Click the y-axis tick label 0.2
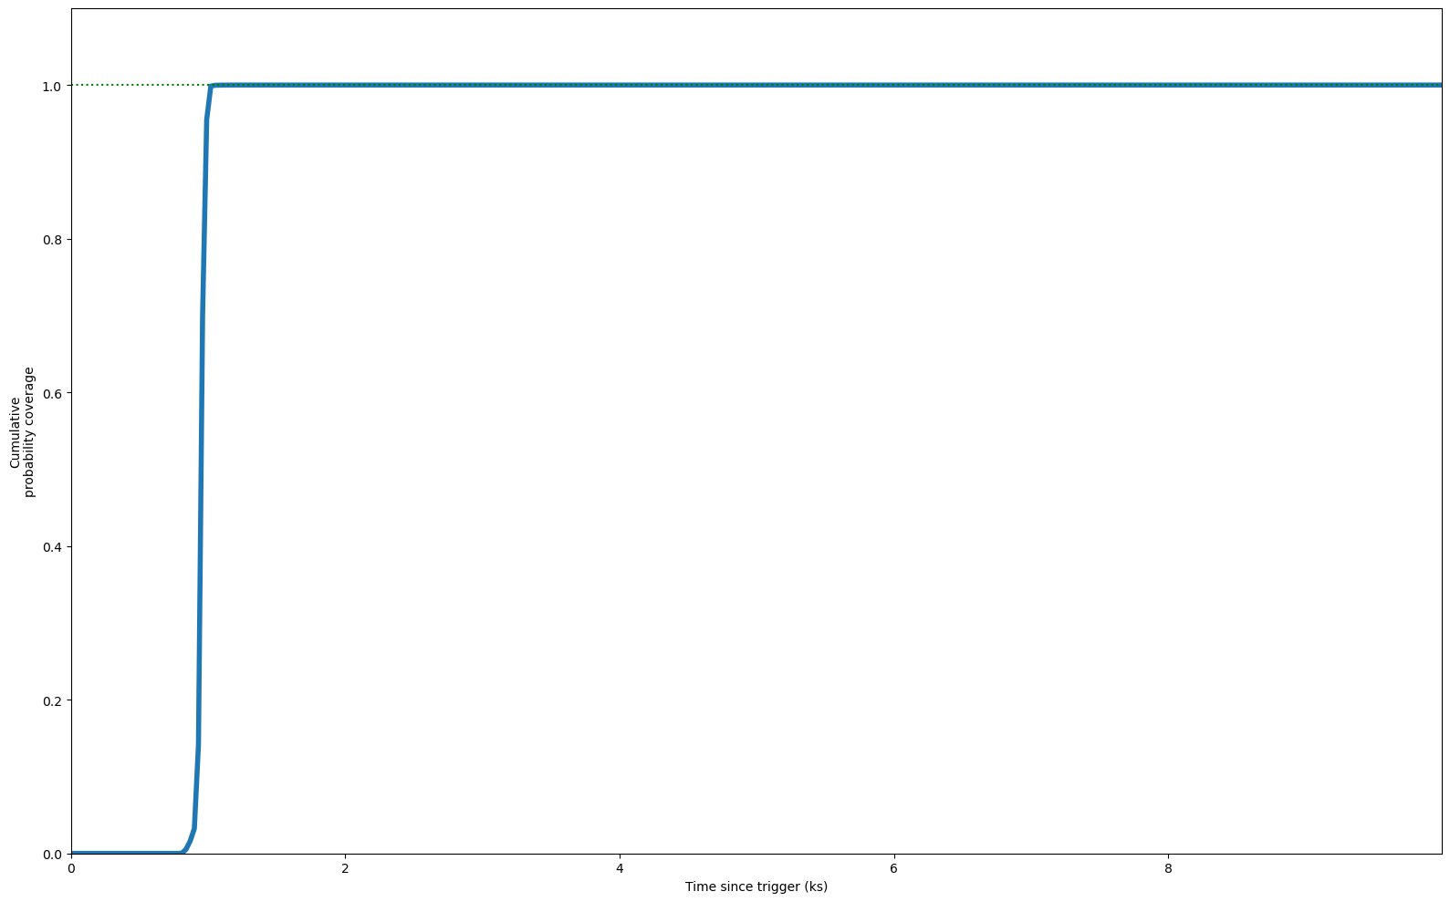Screen dimensions: 1450x902 coord(53,700)
